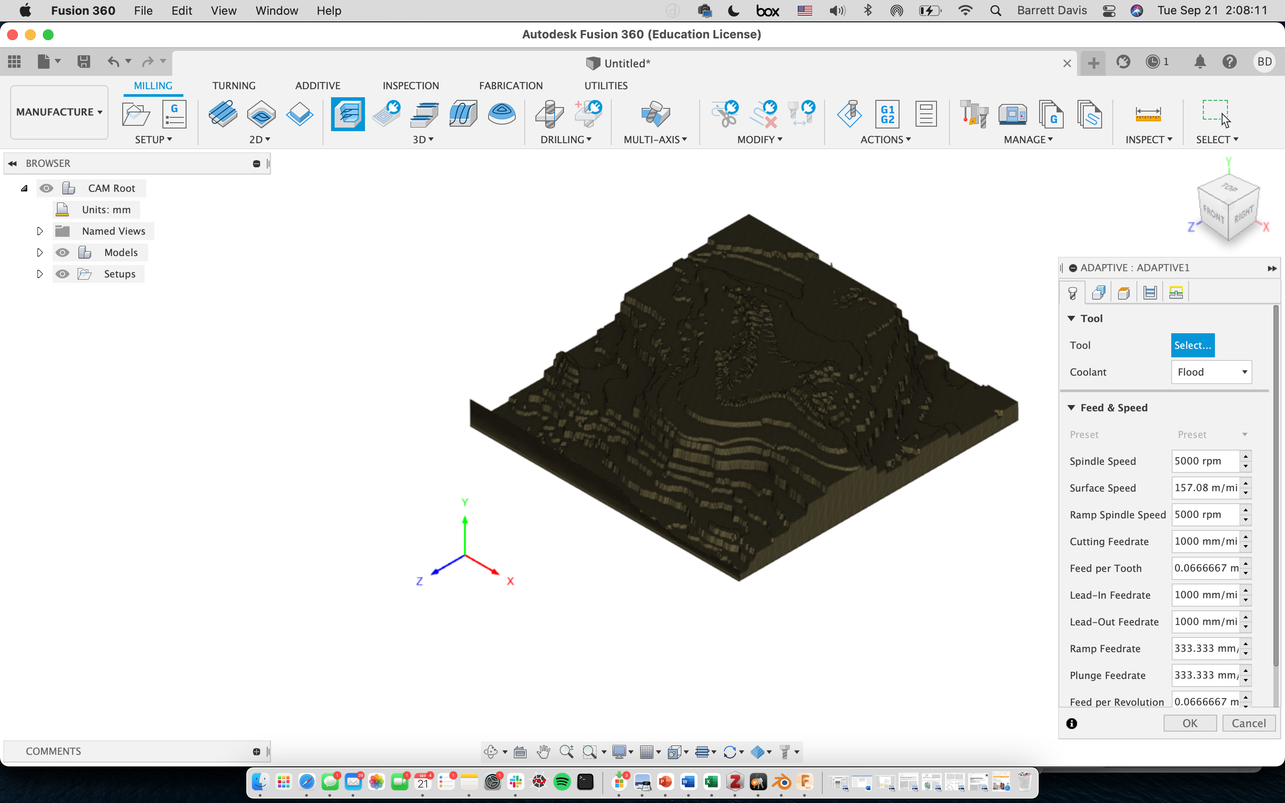Expand the Models tree item
The height and width of the screenshot is (803, 1285).
click(x=40, y=252)
